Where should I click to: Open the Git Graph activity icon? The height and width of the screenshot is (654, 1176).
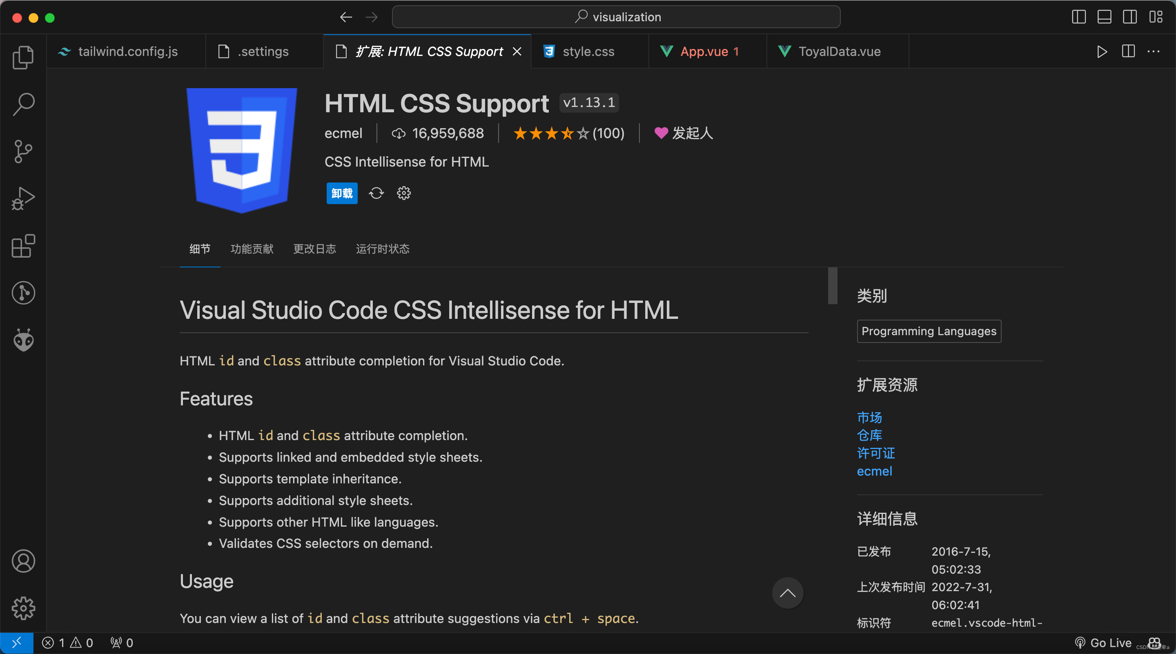[x=23, y=293]
